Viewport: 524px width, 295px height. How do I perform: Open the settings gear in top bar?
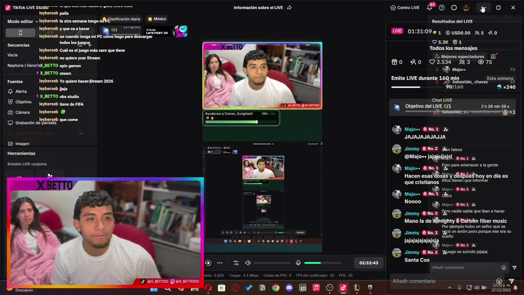tap(454, 8)
